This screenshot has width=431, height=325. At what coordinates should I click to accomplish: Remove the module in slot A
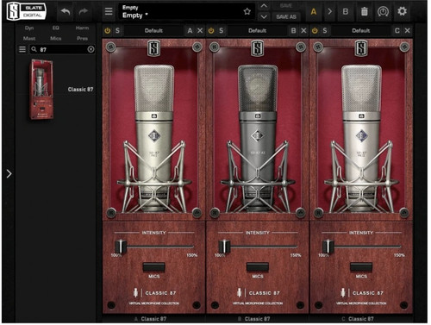[200, 30]
